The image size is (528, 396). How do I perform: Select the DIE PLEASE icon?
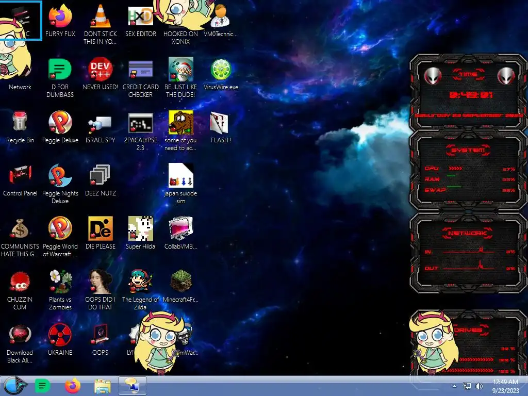[x=101, y=234]
